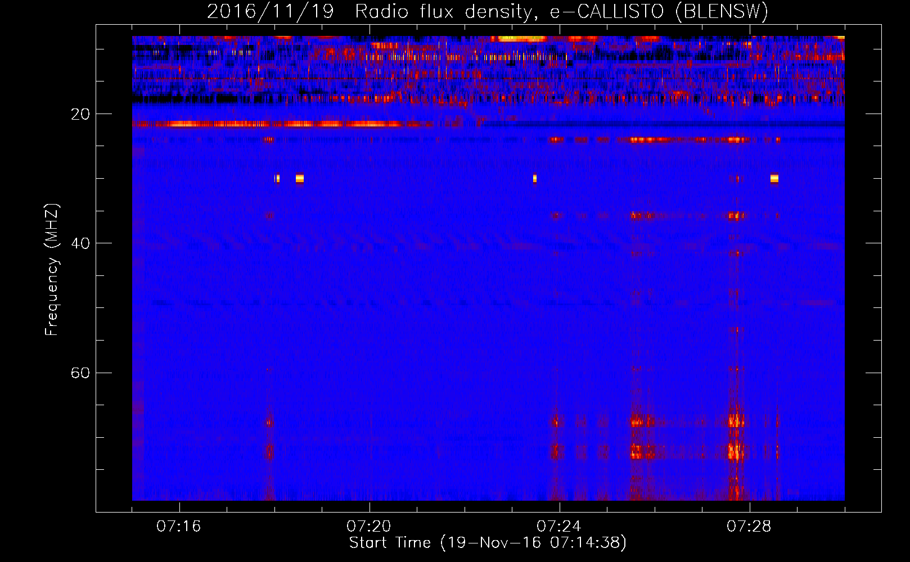Click the 20 MHz frequency tick label
The image size is (910, 562).
[x=80, y=114]
